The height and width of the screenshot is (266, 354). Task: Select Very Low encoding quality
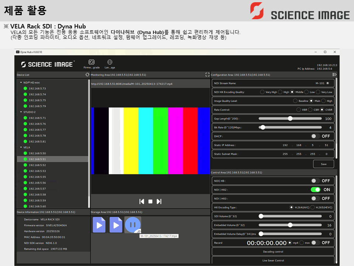[318, 92]
